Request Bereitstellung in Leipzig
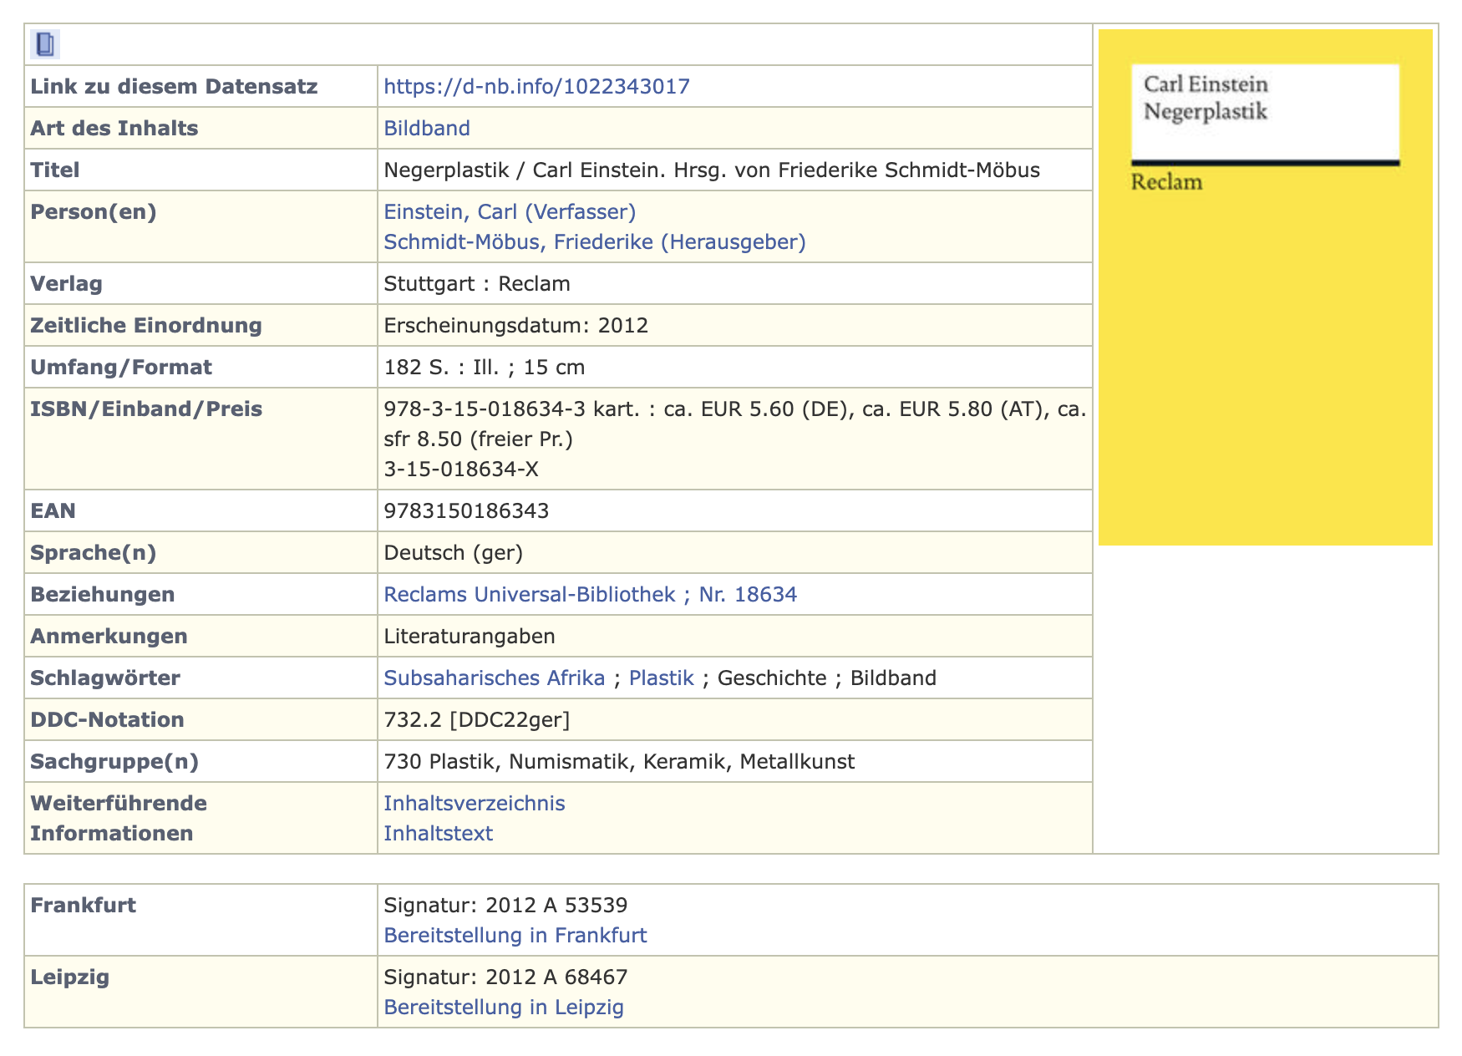This screenshot has width=1462, height=1056. pos(503,1008)
